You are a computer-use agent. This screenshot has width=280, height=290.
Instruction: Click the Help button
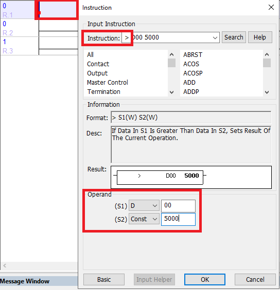click(260, 37)
